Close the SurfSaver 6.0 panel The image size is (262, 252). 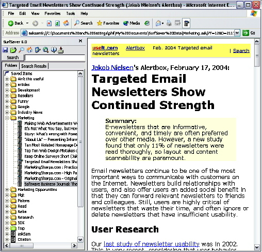click(x=80, y=41)
